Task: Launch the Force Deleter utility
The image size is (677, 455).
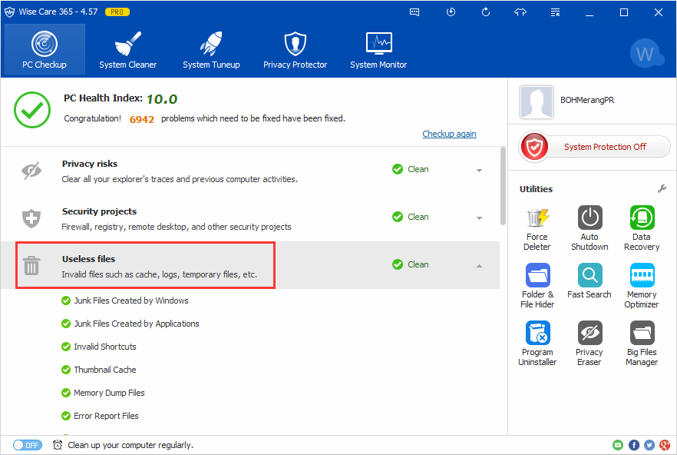Action: point(537,228)
